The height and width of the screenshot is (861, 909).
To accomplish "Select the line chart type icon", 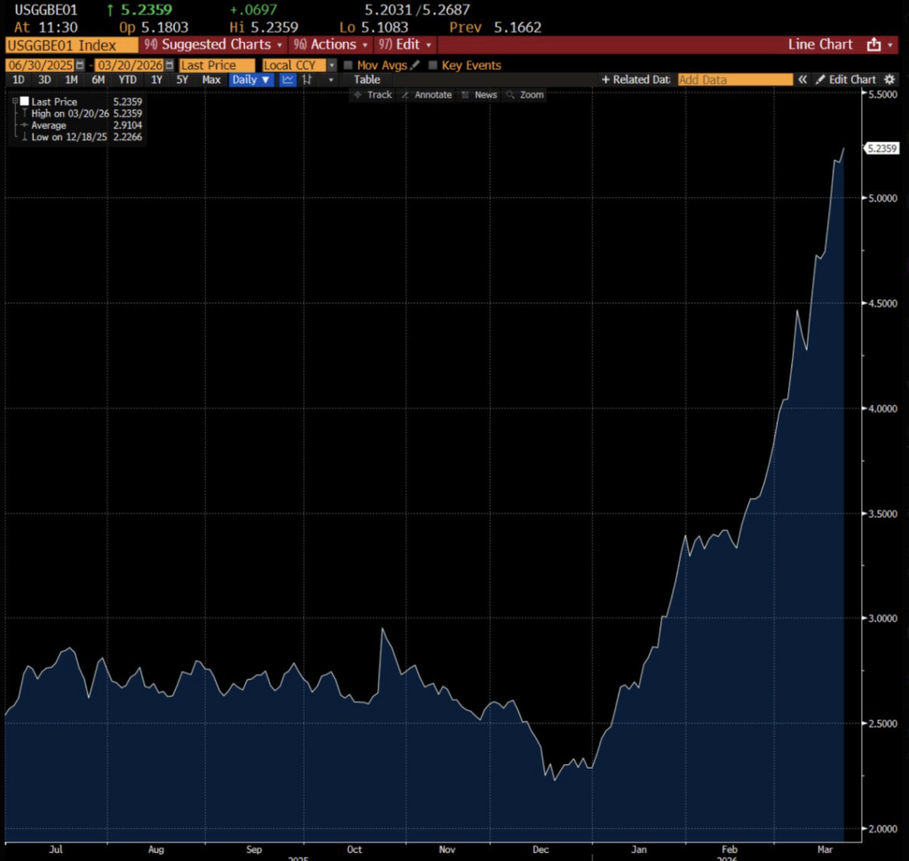I will [x=289, y=79].
